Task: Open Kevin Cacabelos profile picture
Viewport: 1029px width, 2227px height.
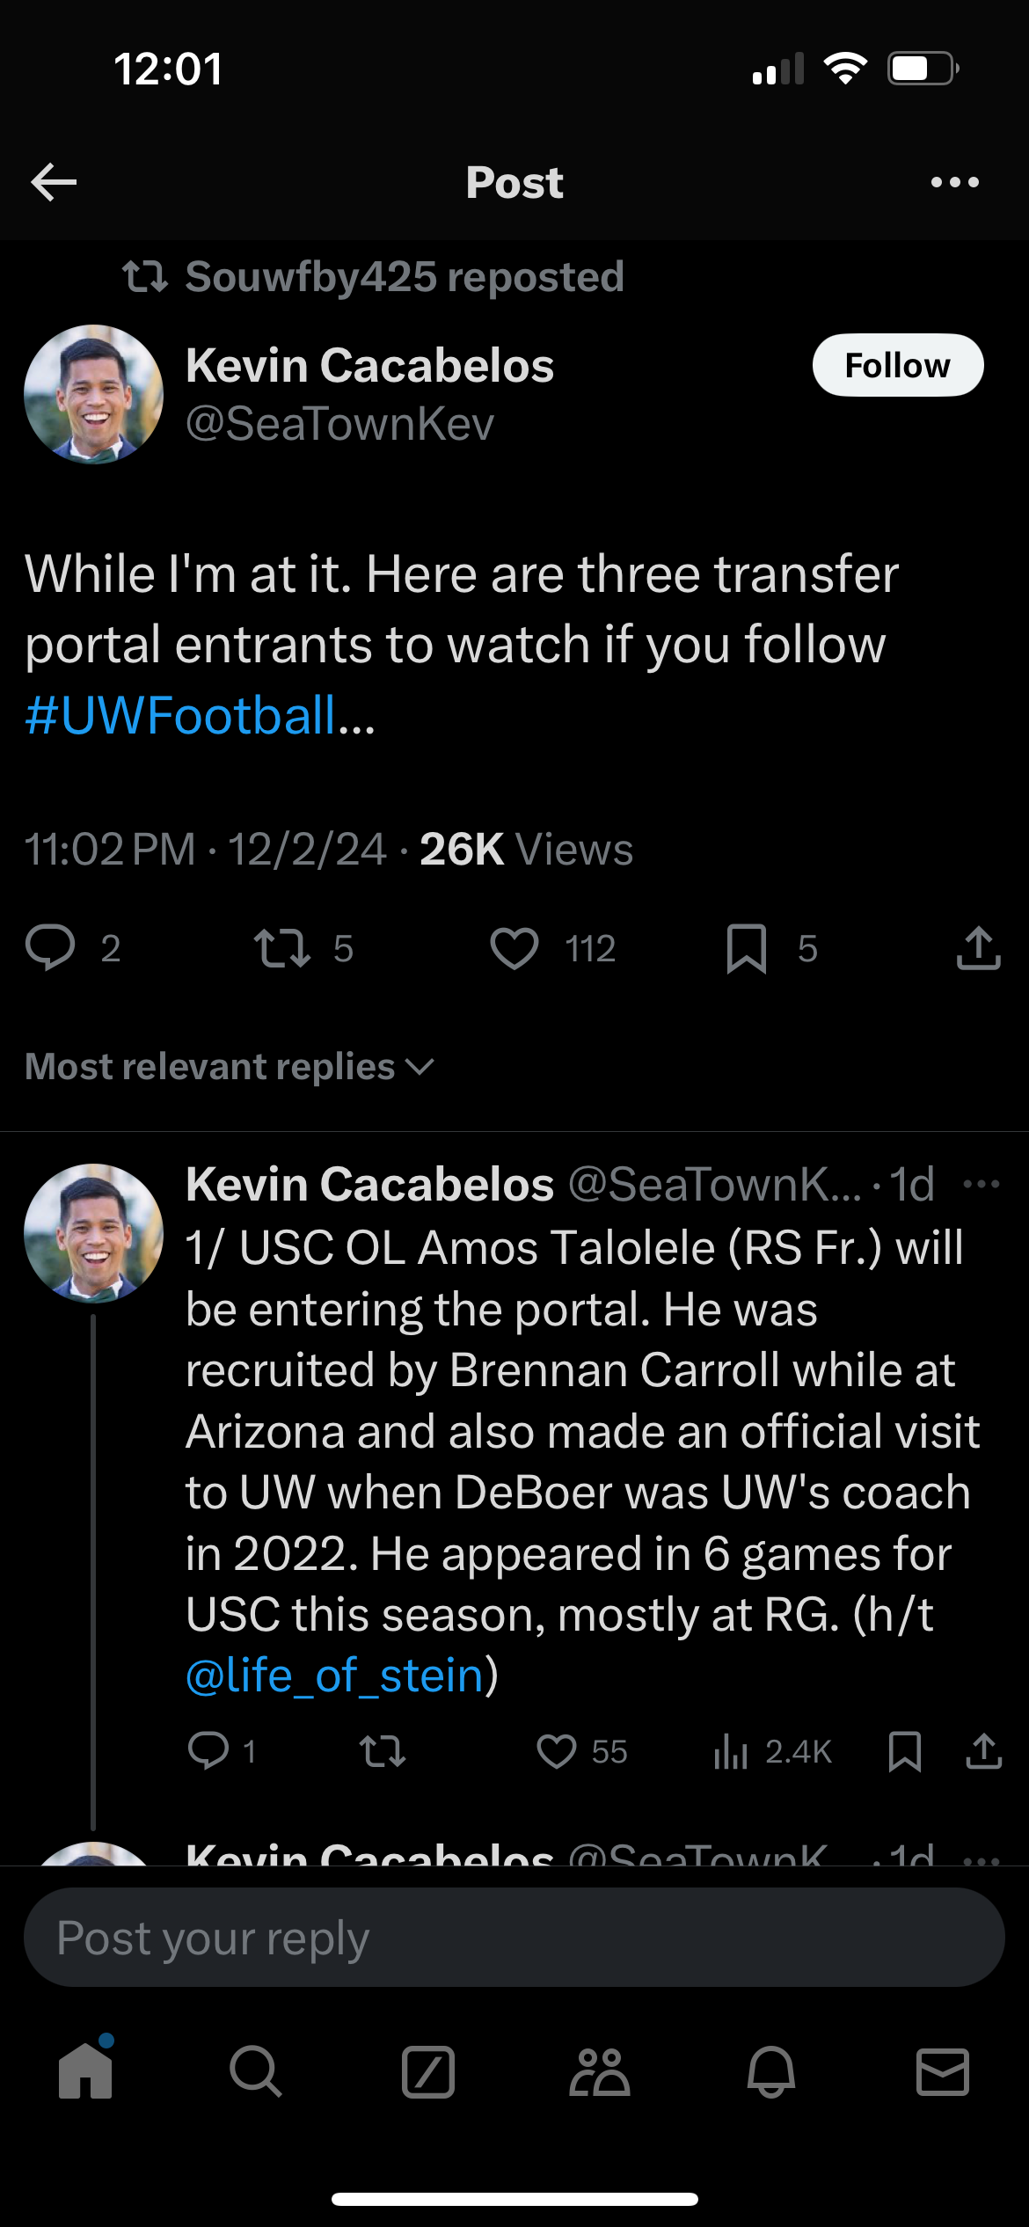Action: pyautogui.click(x=93, y=395)
